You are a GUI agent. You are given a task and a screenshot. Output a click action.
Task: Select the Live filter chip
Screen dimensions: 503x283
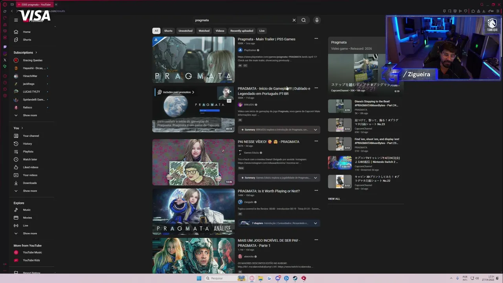tap(262, 31)
